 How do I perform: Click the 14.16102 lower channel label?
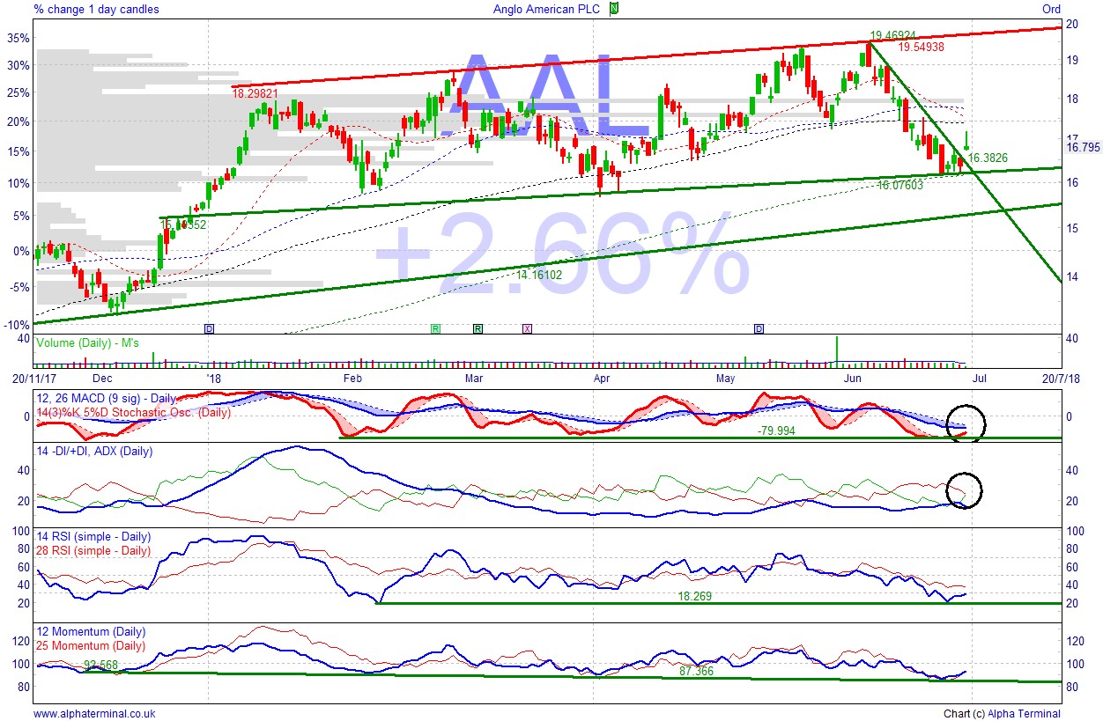coord(540,275)
